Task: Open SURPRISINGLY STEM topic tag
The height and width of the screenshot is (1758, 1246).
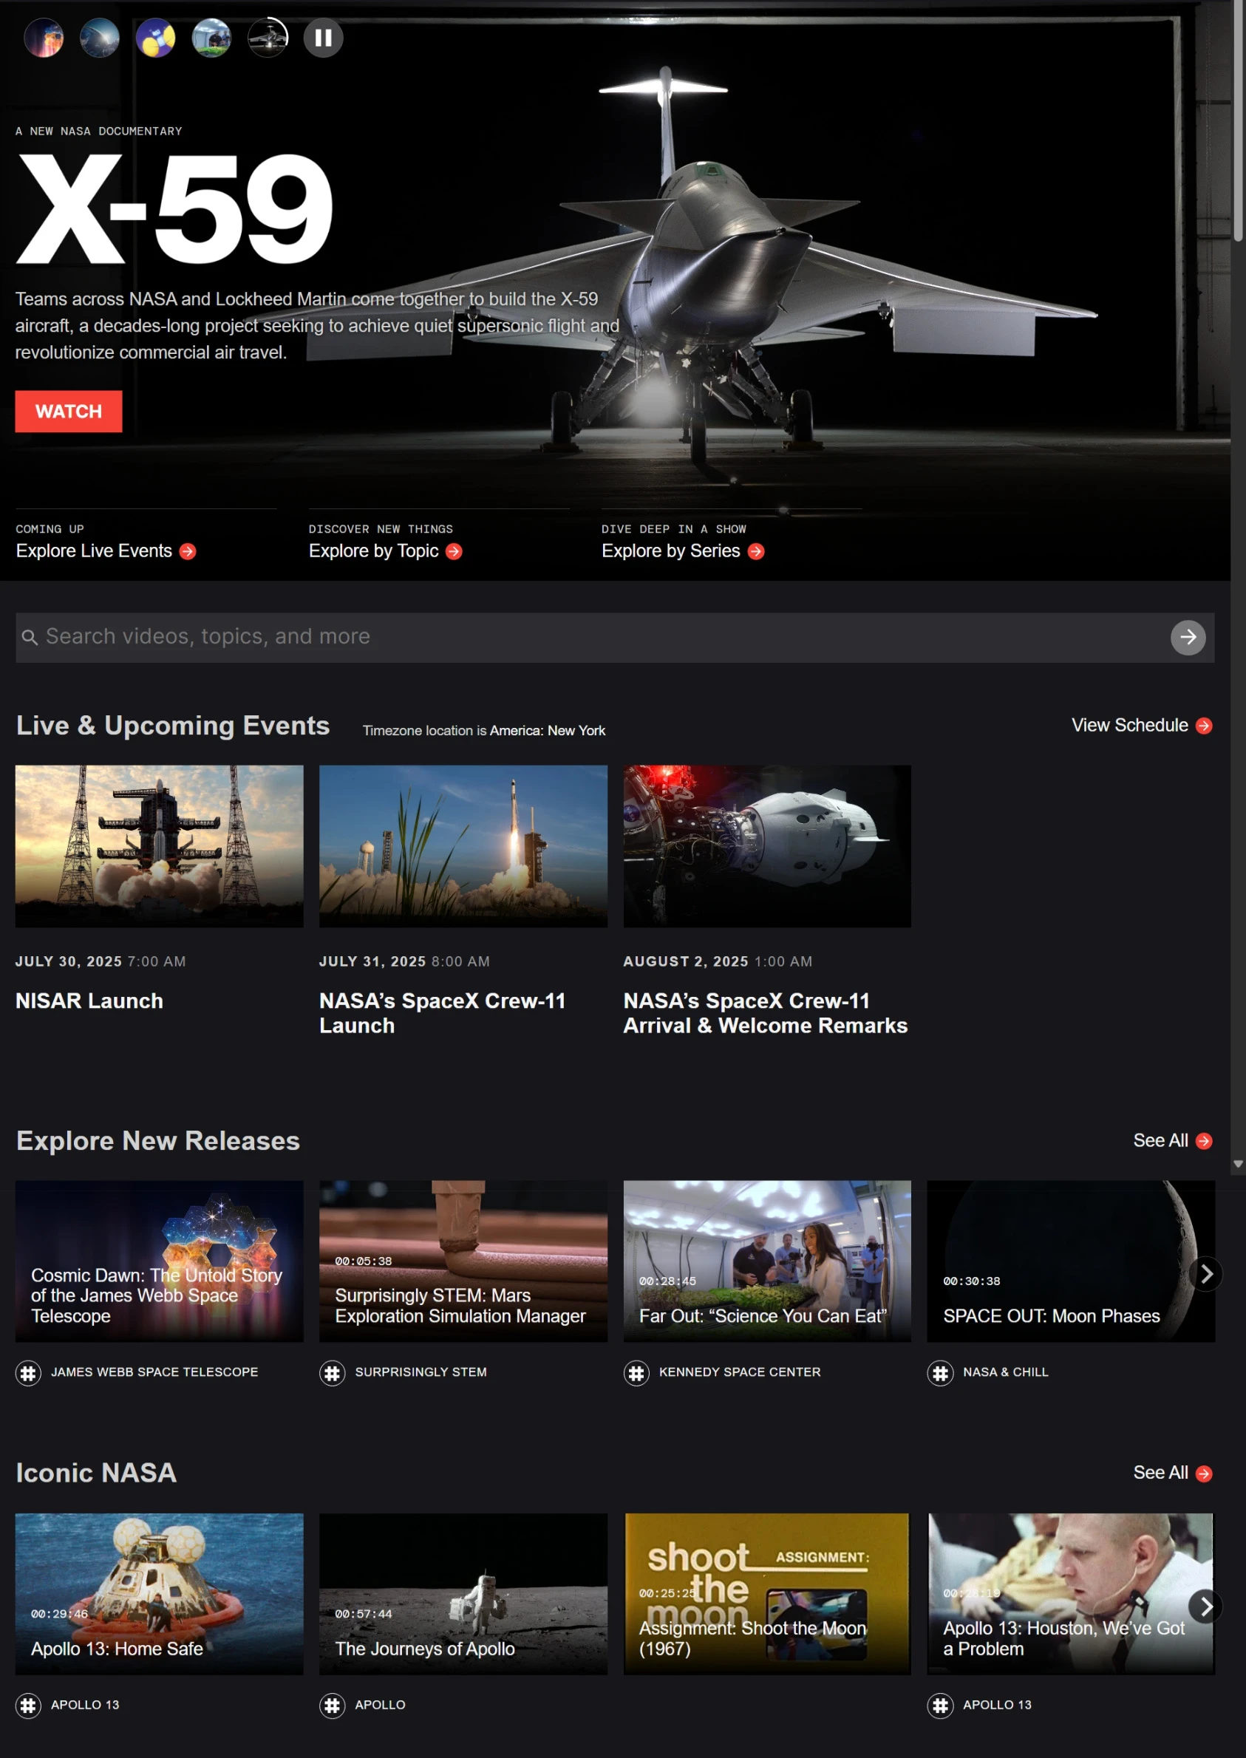Action: pos(421,1372)
